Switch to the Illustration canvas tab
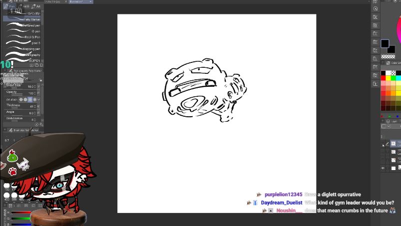The image size is (401, 226). pyautogui.click(x=79, y=2)
